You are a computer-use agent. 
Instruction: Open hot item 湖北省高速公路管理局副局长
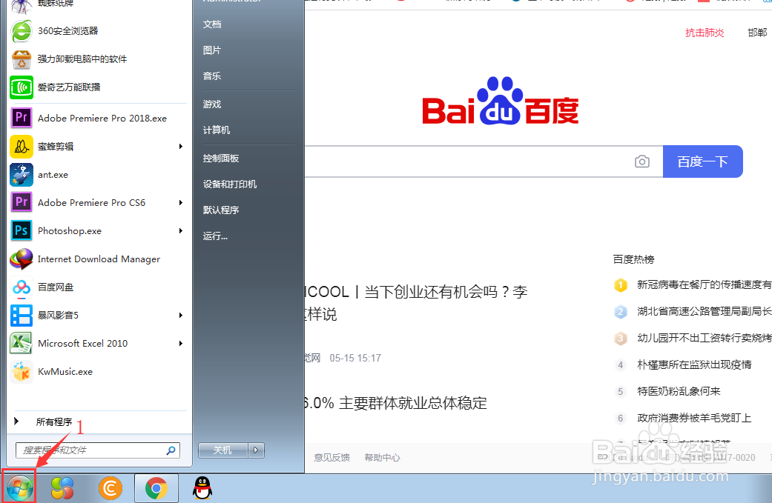click(x=704, y=311)
